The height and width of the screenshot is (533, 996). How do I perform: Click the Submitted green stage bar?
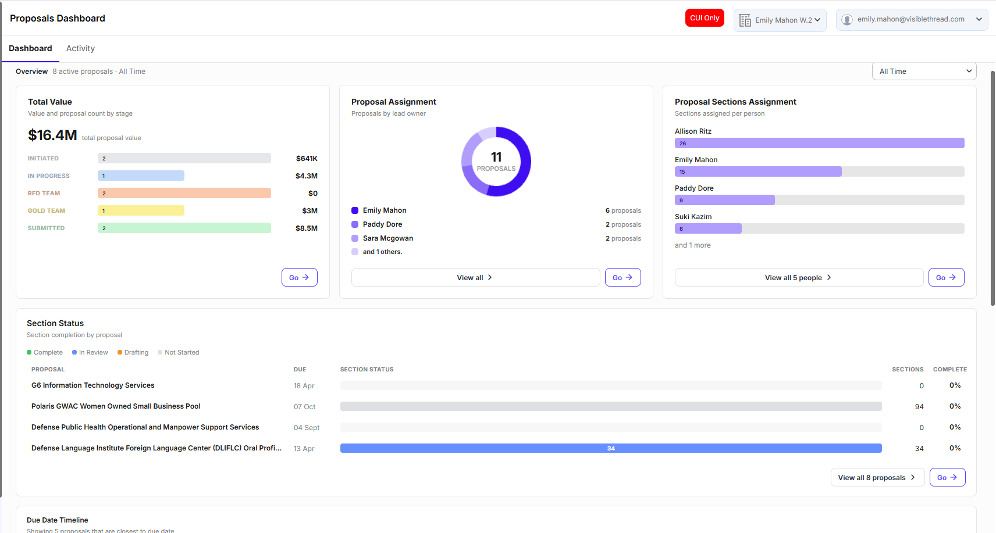click(184, 228)
